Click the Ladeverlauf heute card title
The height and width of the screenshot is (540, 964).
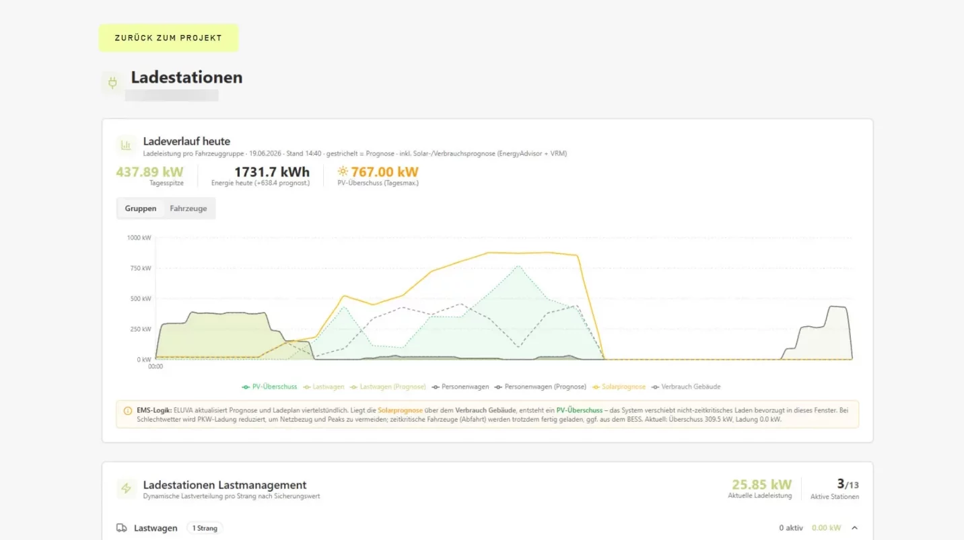click(x=186, y=141)
